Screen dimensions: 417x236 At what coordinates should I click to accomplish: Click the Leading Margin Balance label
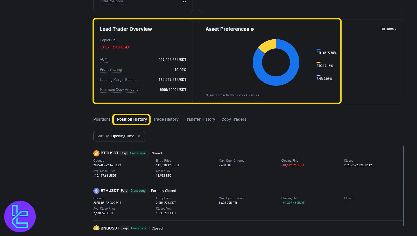point(119,80)
